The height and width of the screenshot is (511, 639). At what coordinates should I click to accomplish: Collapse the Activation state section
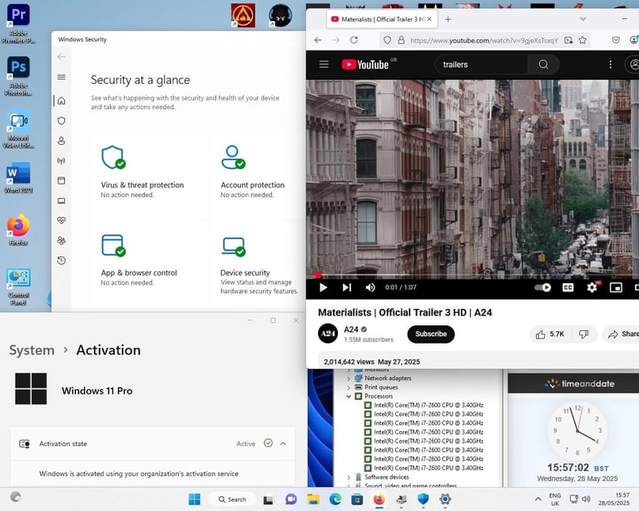[283, 444]
